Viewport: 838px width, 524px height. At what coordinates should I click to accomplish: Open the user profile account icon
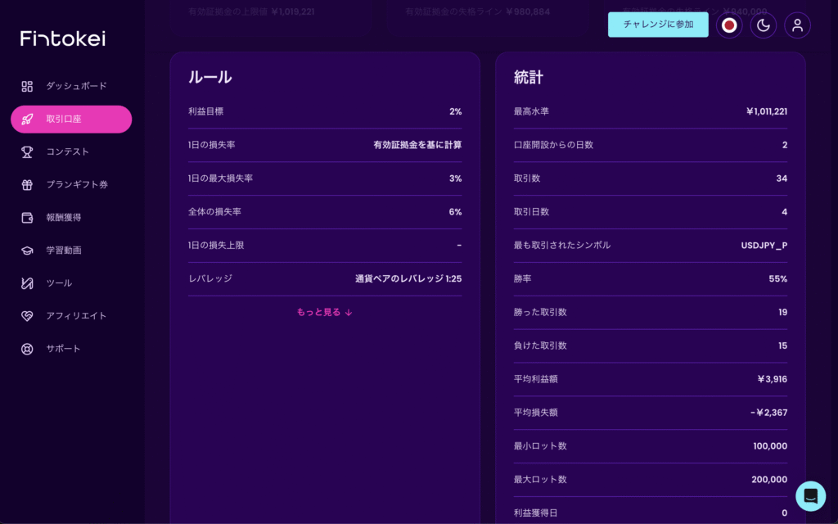coord(797,25)
